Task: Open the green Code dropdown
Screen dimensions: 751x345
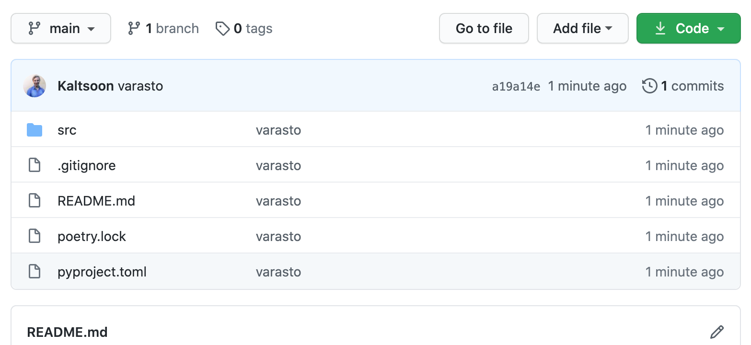Action: point(688,29)
